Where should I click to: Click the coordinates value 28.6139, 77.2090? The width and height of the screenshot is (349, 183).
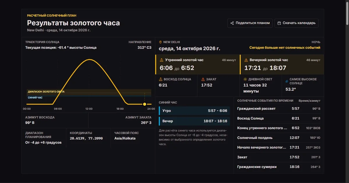point(86,138)
